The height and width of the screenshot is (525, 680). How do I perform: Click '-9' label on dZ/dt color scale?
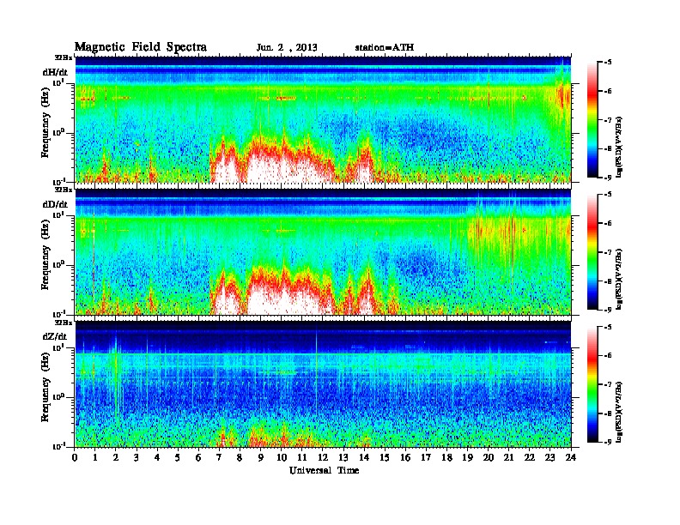tap(608, 442)
